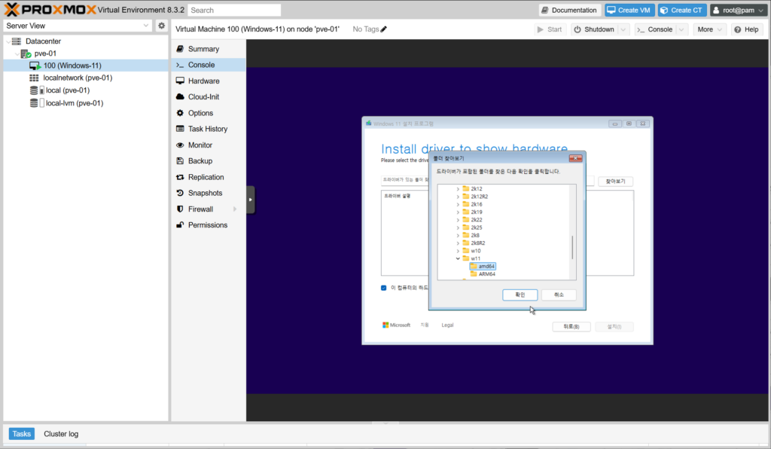
Task: Click the amd64 folder under w11
Action: (486, 267)
